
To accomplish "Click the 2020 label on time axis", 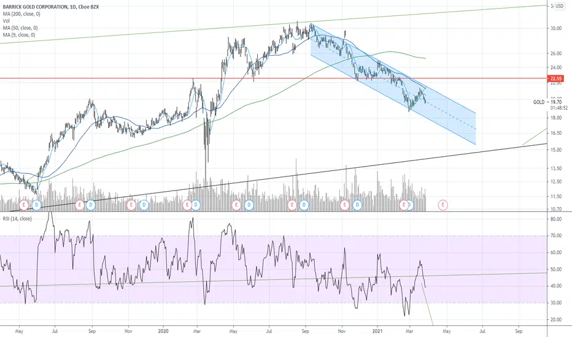I will 163,331.
